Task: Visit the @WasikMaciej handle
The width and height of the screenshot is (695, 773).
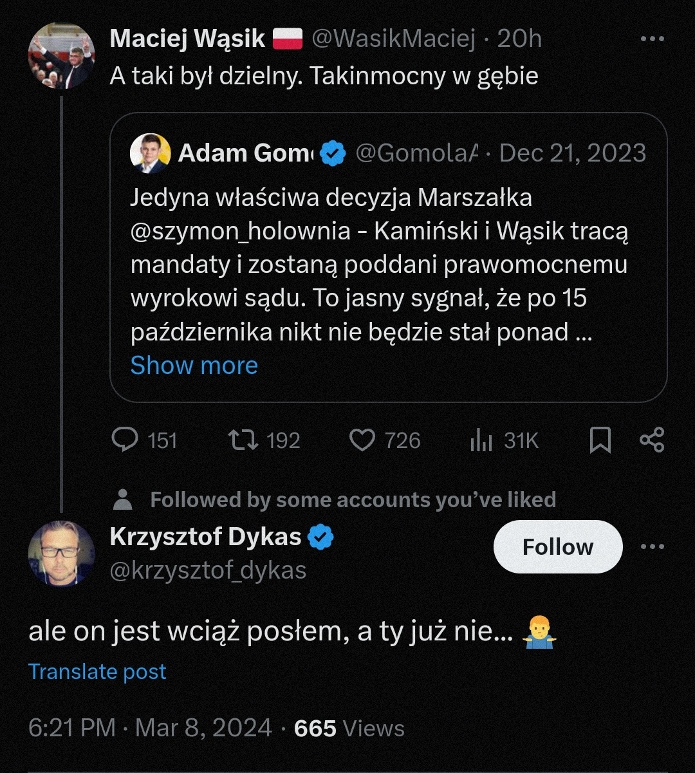Action: [393, 39]
